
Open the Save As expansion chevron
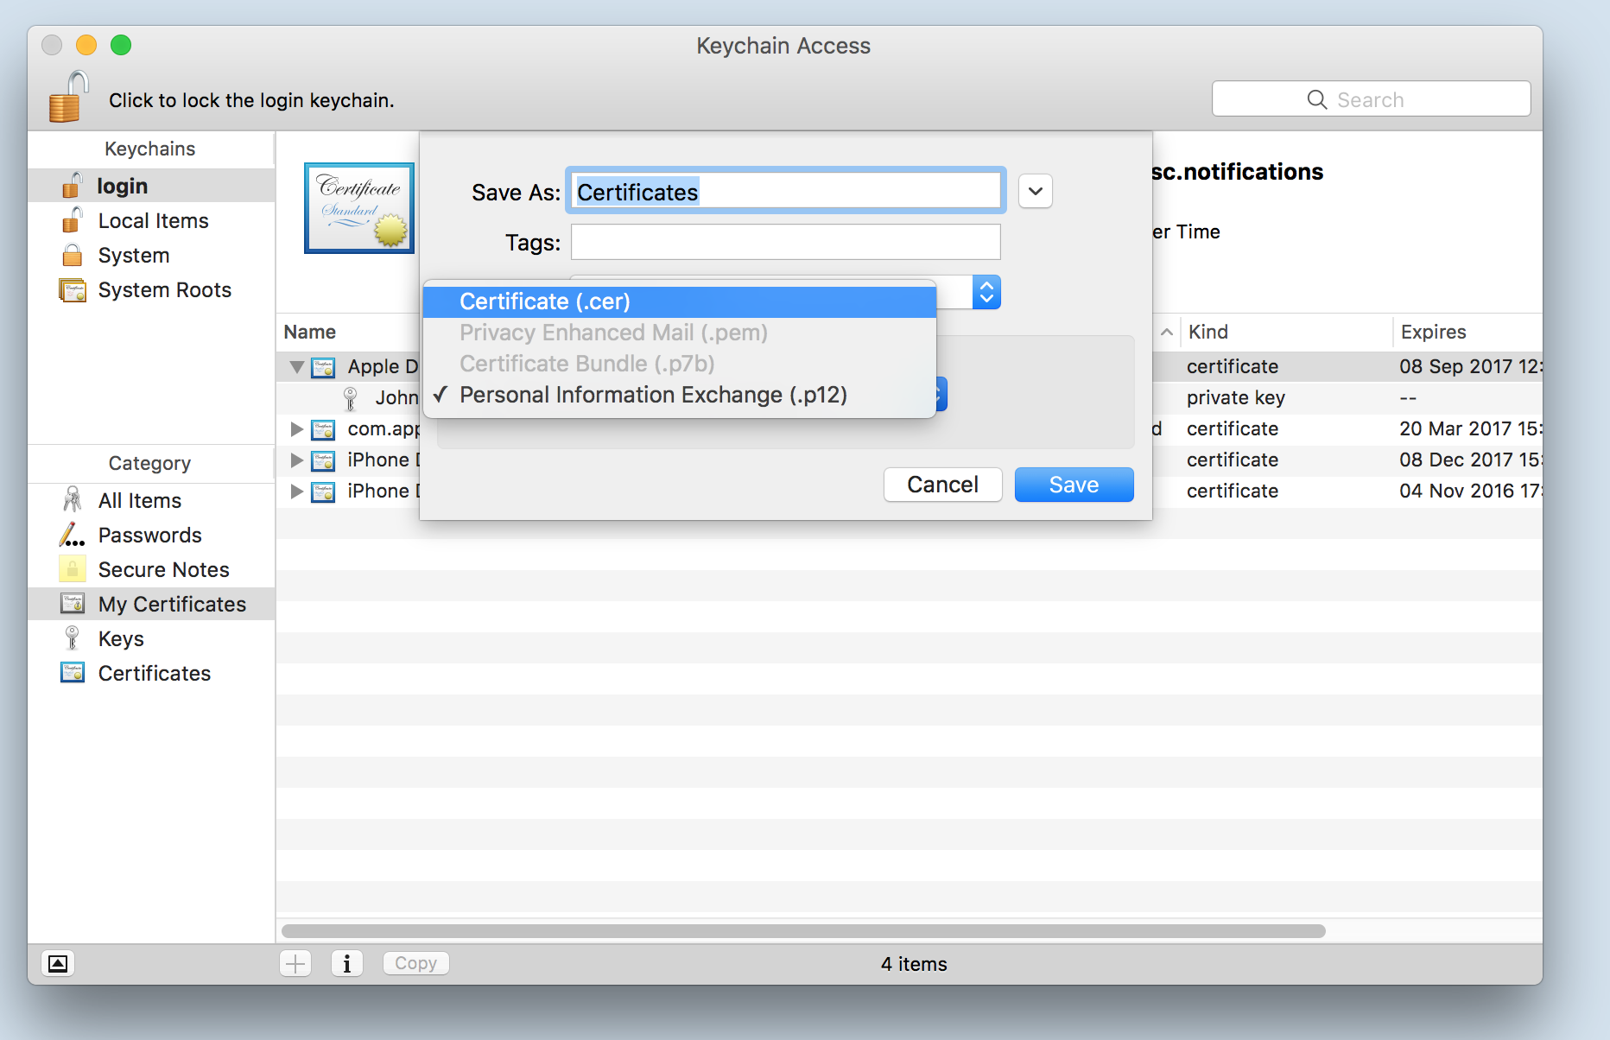pyautogui.click(x=1034, y=191)
